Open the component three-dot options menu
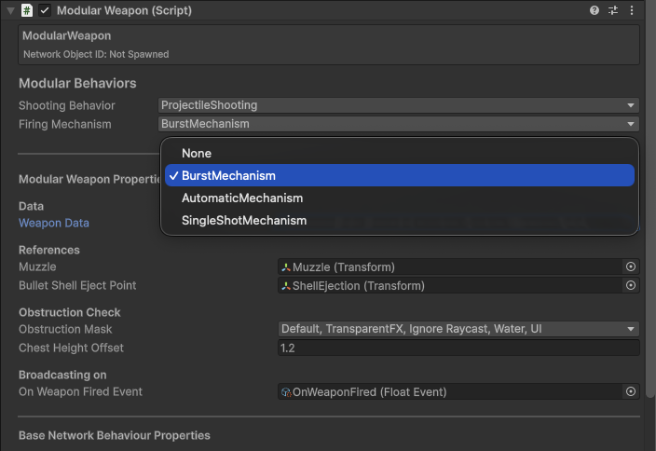The image size is (656, 451). 633,10
